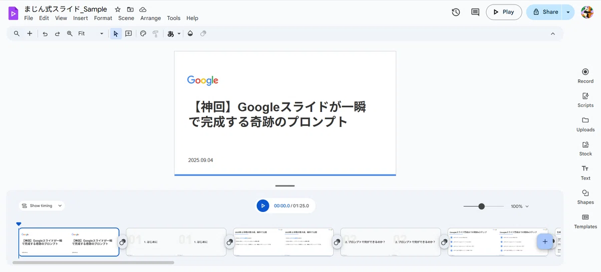
Task: Play the timeline with the blue button
Action: tap(263, 205)
